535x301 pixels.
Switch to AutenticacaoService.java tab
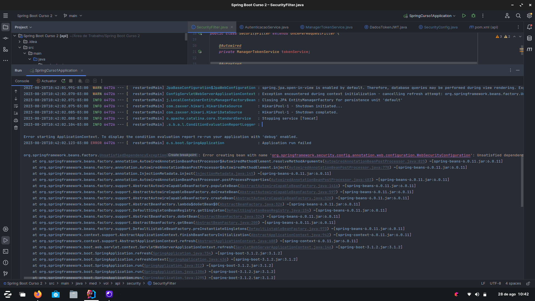(x=264, y=27)
